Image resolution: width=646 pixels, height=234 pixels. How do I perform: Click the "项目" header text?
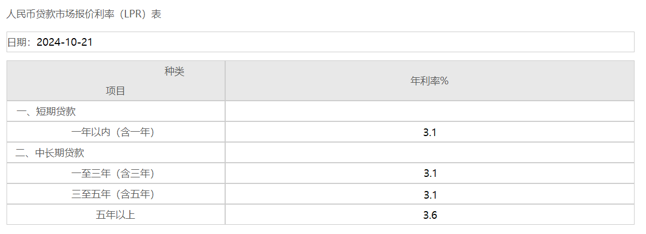116,91
